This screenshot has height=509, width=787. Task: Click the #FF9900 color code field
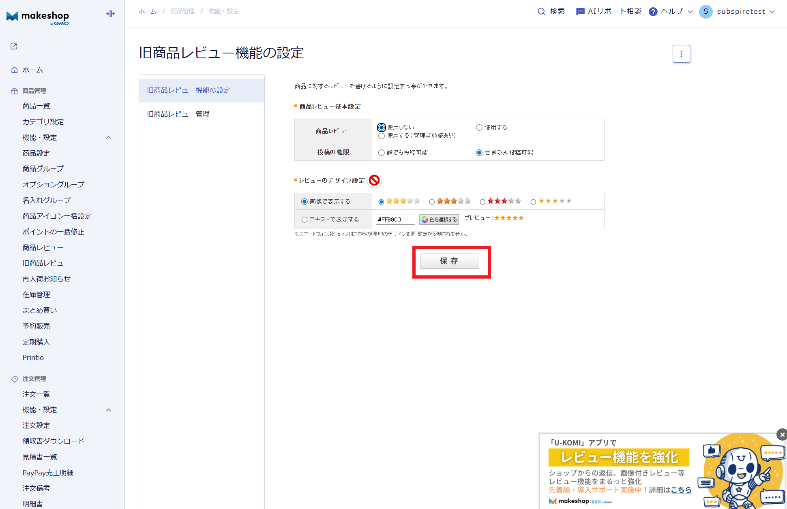(395, 219)
